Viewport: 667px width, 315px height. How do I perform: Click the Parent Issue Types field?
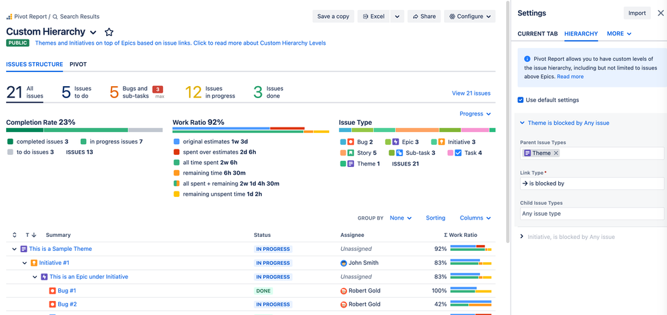pos(592,153)
